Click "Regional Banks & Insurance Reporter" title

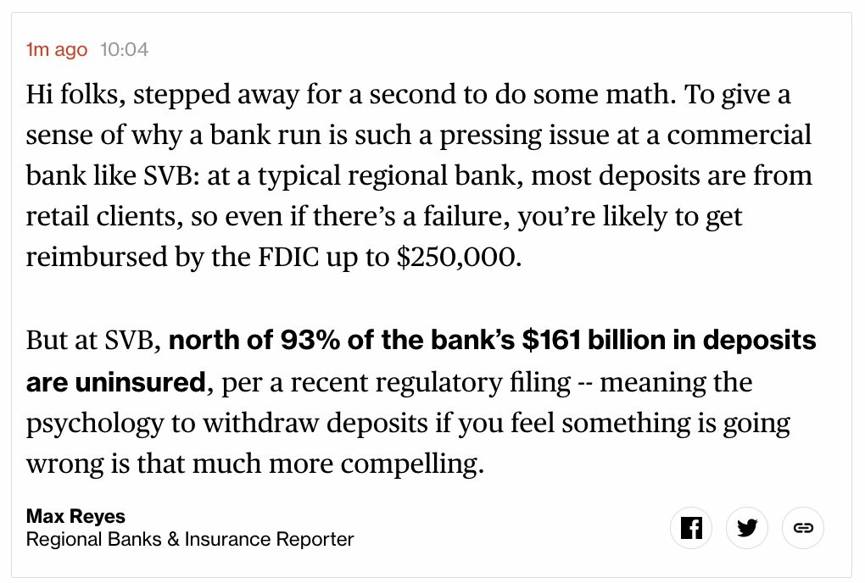pos(190,539)
